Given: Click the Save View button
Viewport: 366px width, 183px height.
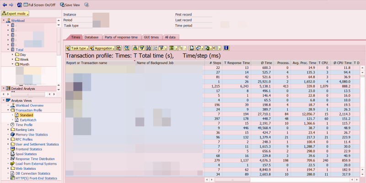Looking at the screenshot, I should tap(70, 5).
